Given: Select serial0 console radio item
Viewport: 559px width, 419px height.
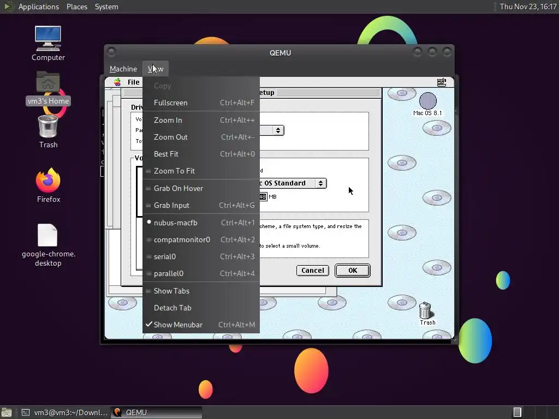Looking at the screenshot, I should click(x=201, y=256).
